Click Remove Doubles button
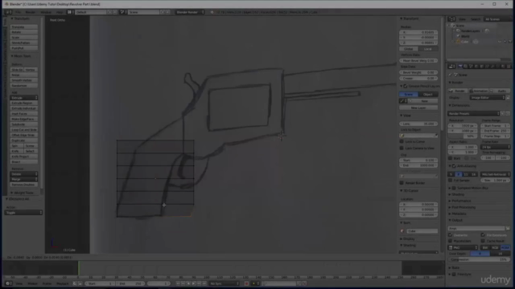The height and width of the screenshot is (289, 515). click(24, 185)
